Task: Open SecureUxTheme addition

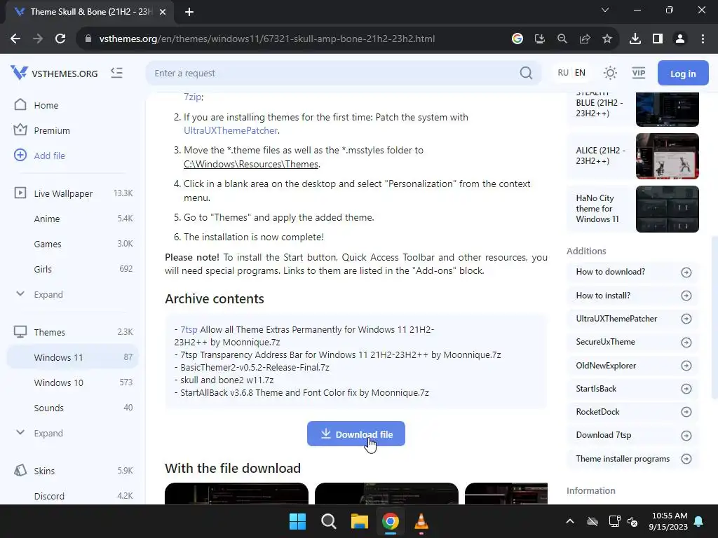Action: point(633,342)
